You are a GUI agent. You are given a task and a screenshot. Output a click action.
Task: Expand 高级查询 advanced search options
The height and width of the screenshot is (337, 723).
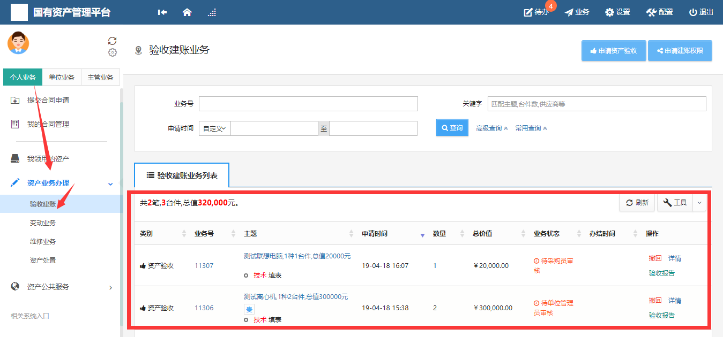491,128
